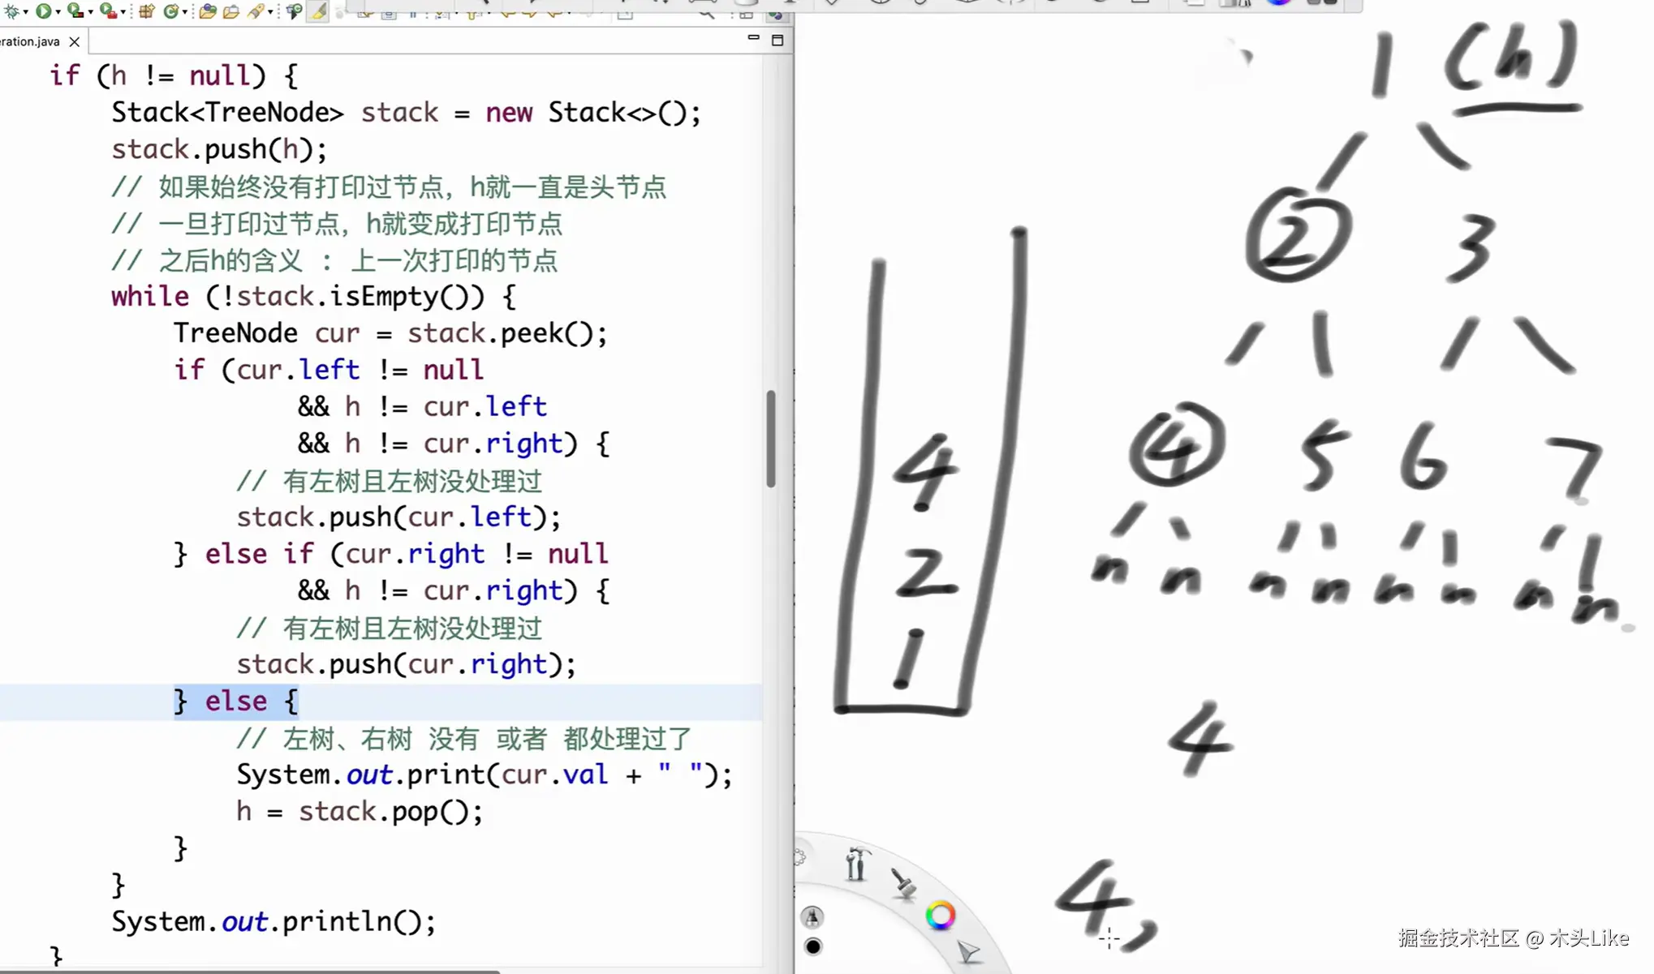The image size is (1654, 974).
Task: Open the Debug dropdown arrow
Action: [x=25, y=12]
